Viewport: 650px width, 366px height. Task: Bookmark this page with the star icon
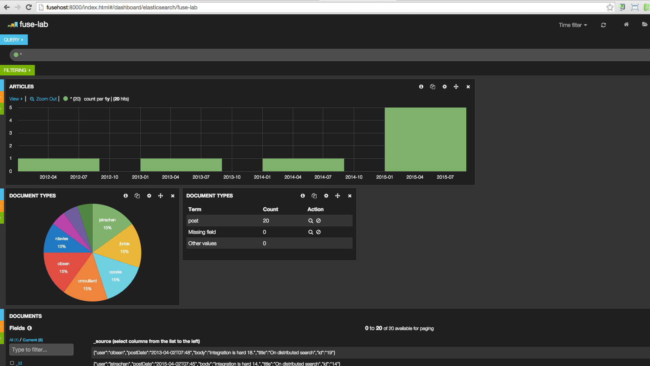point(610,7)
